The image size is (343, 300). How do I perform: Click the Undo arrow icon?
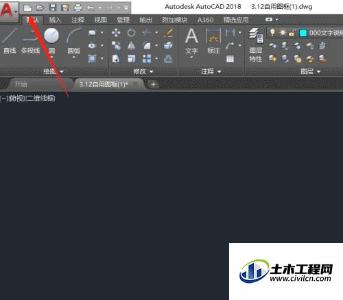point(91,8)
